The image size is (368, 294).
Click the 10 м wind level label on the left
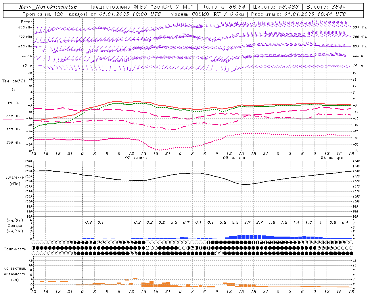[x=27, y=66]
